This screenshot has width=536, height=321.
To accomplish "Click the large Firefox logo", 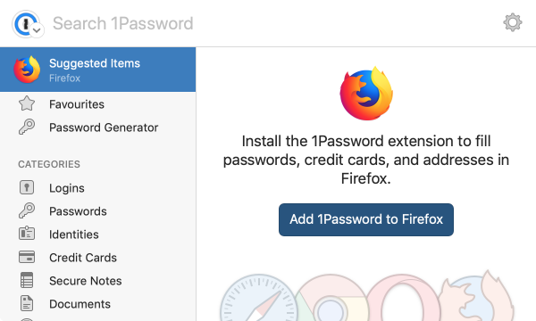I will 366,94.
